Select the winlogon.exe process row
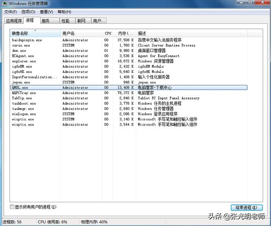Image resolution: width=271 pixels, height=226 pixels. point(129,114)
